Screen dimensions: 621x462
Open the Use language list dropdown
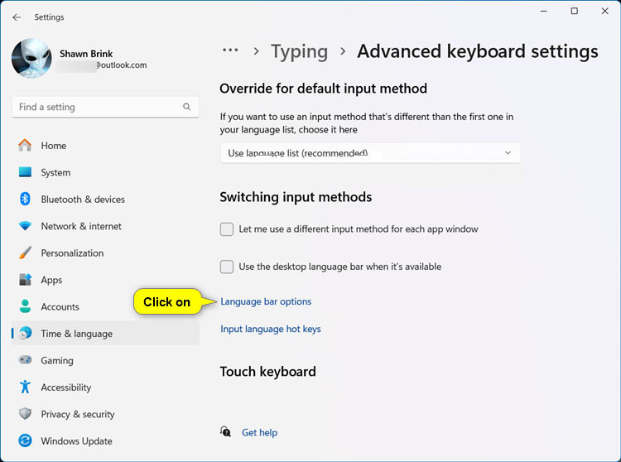(x=370, y=153)
